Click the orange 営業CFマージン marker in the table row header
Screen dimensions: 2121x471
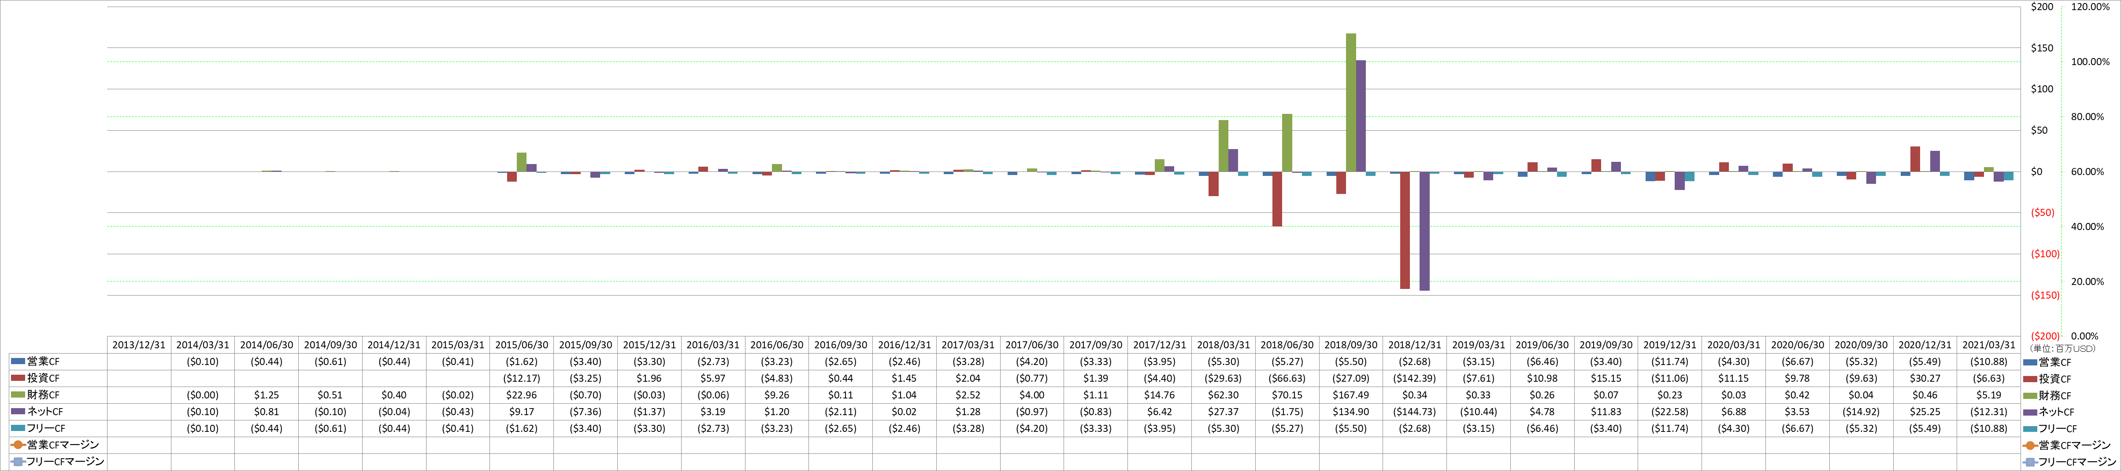pos(18,445)
